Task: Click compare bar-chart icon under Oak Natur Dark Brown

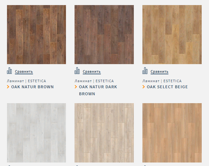Action: click(77, 71)
